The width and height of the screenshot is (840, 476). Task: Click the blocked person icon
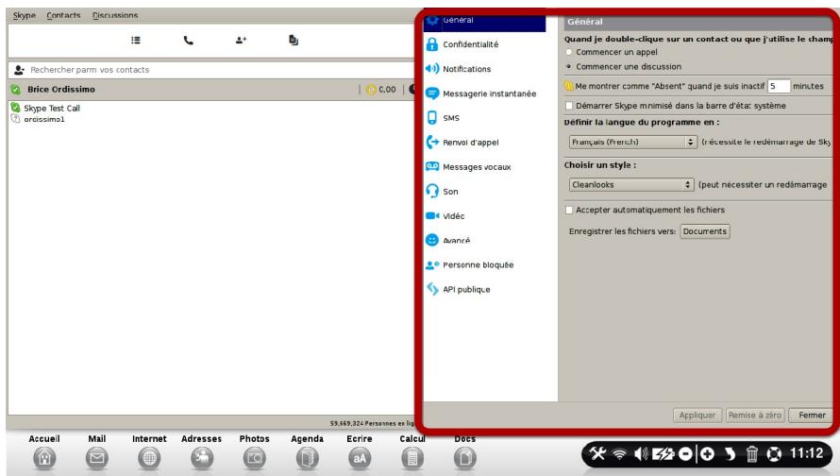(431, 264)
